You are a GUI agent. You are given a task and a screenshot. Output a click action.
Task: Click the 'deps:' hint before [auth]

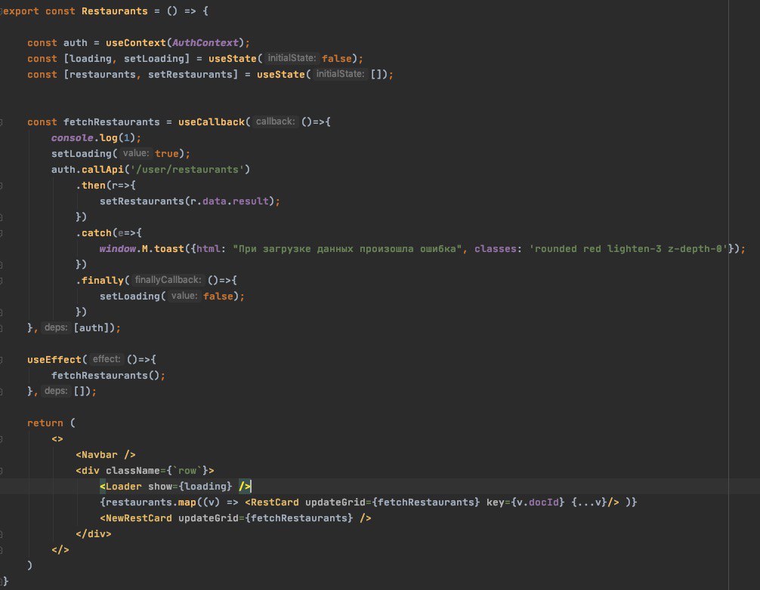click(56, 327)
